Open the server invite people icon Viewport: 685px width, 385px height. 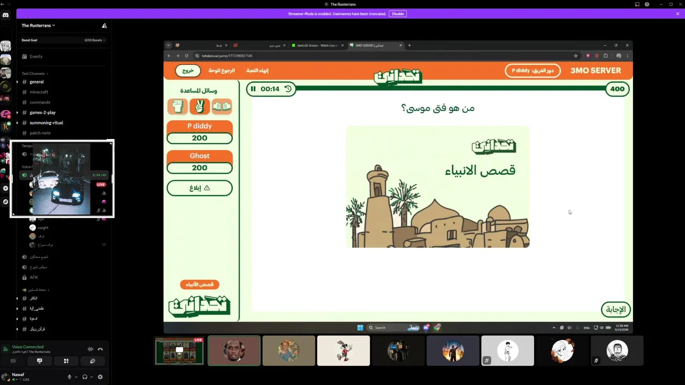(104, 26)
